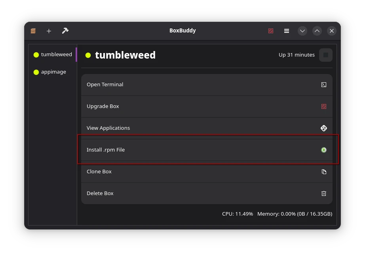Select the terminal icon on Open Terminal row
The image size is (365, 256).
[x=324, y=84]
